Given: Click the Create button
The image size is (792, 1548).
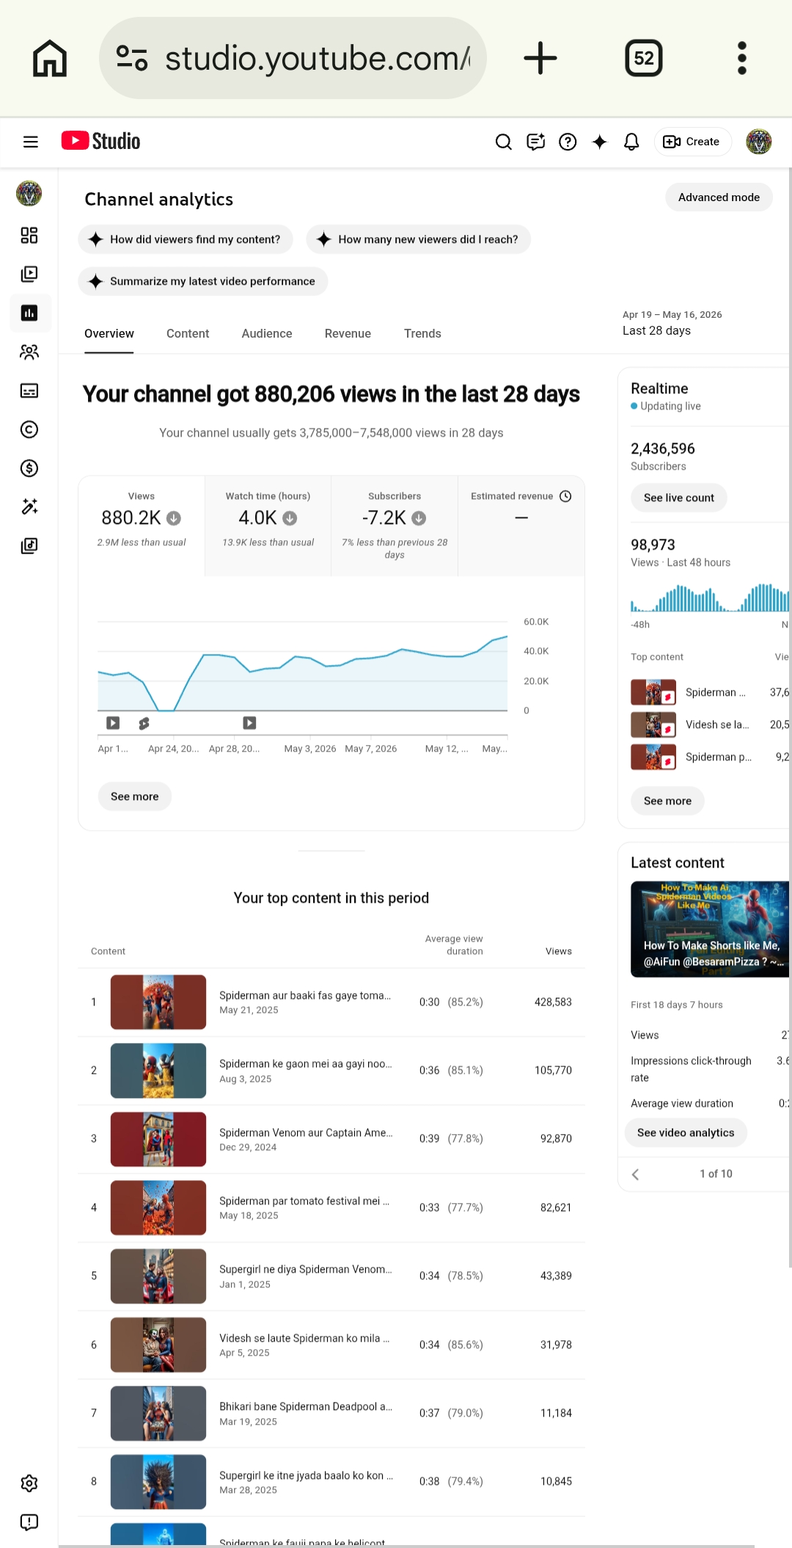Looking at the screenshot, I should [692, 142].
